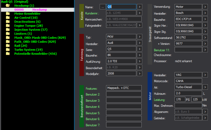Open the Deactivations folder icon

(x=8, y=22)
